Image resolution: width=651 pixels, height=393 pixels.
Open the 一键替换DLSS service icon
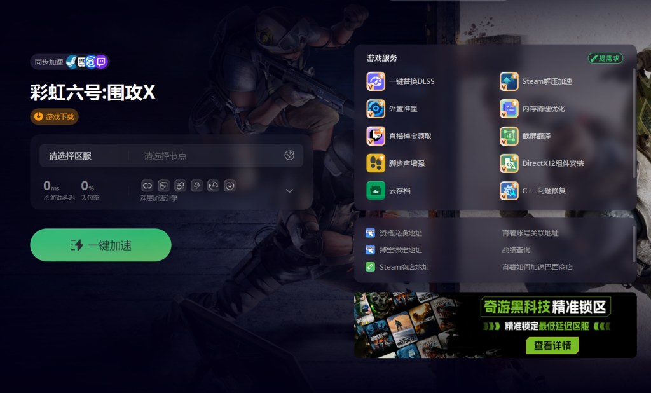(x=376, y=81)
